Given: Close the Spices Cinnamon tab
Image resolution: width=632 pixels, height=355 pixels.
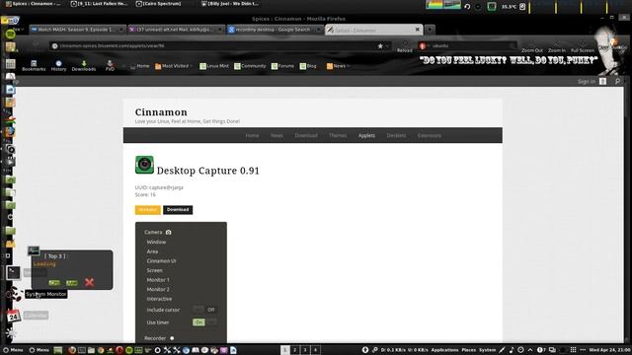Looking at the screenshot, I should 417,30.
